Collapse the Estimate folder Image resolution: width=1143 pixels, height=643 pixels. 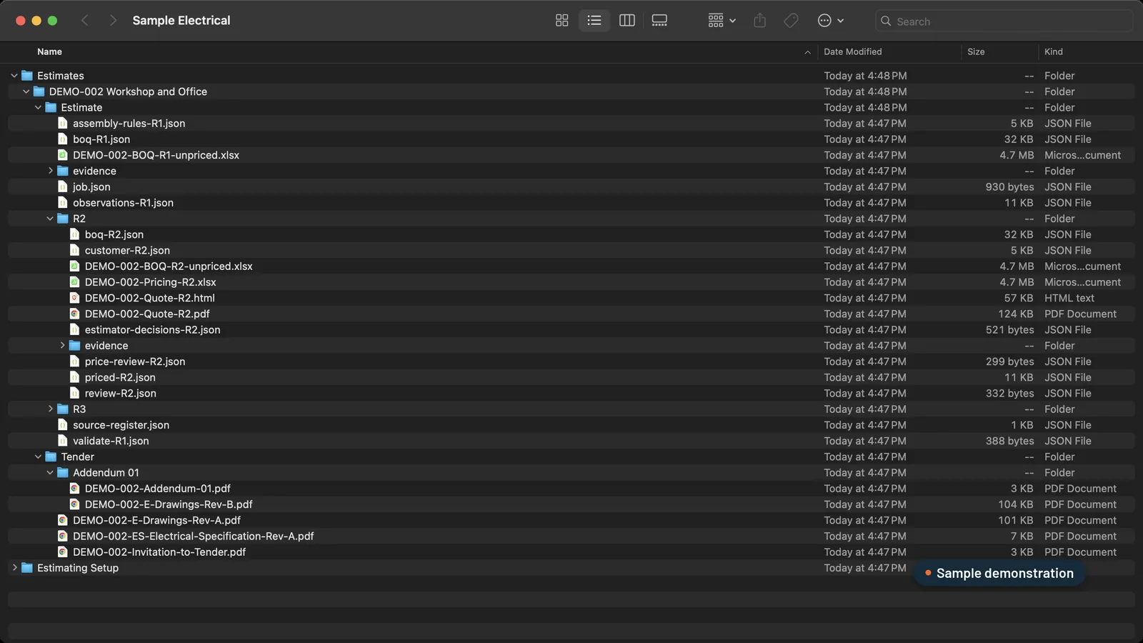(x=38, y=107)
